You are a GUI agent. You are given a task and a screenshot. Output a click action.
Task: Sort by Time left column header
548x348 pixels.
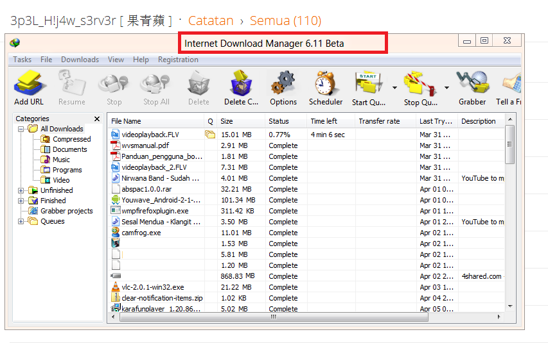(331, 121)
